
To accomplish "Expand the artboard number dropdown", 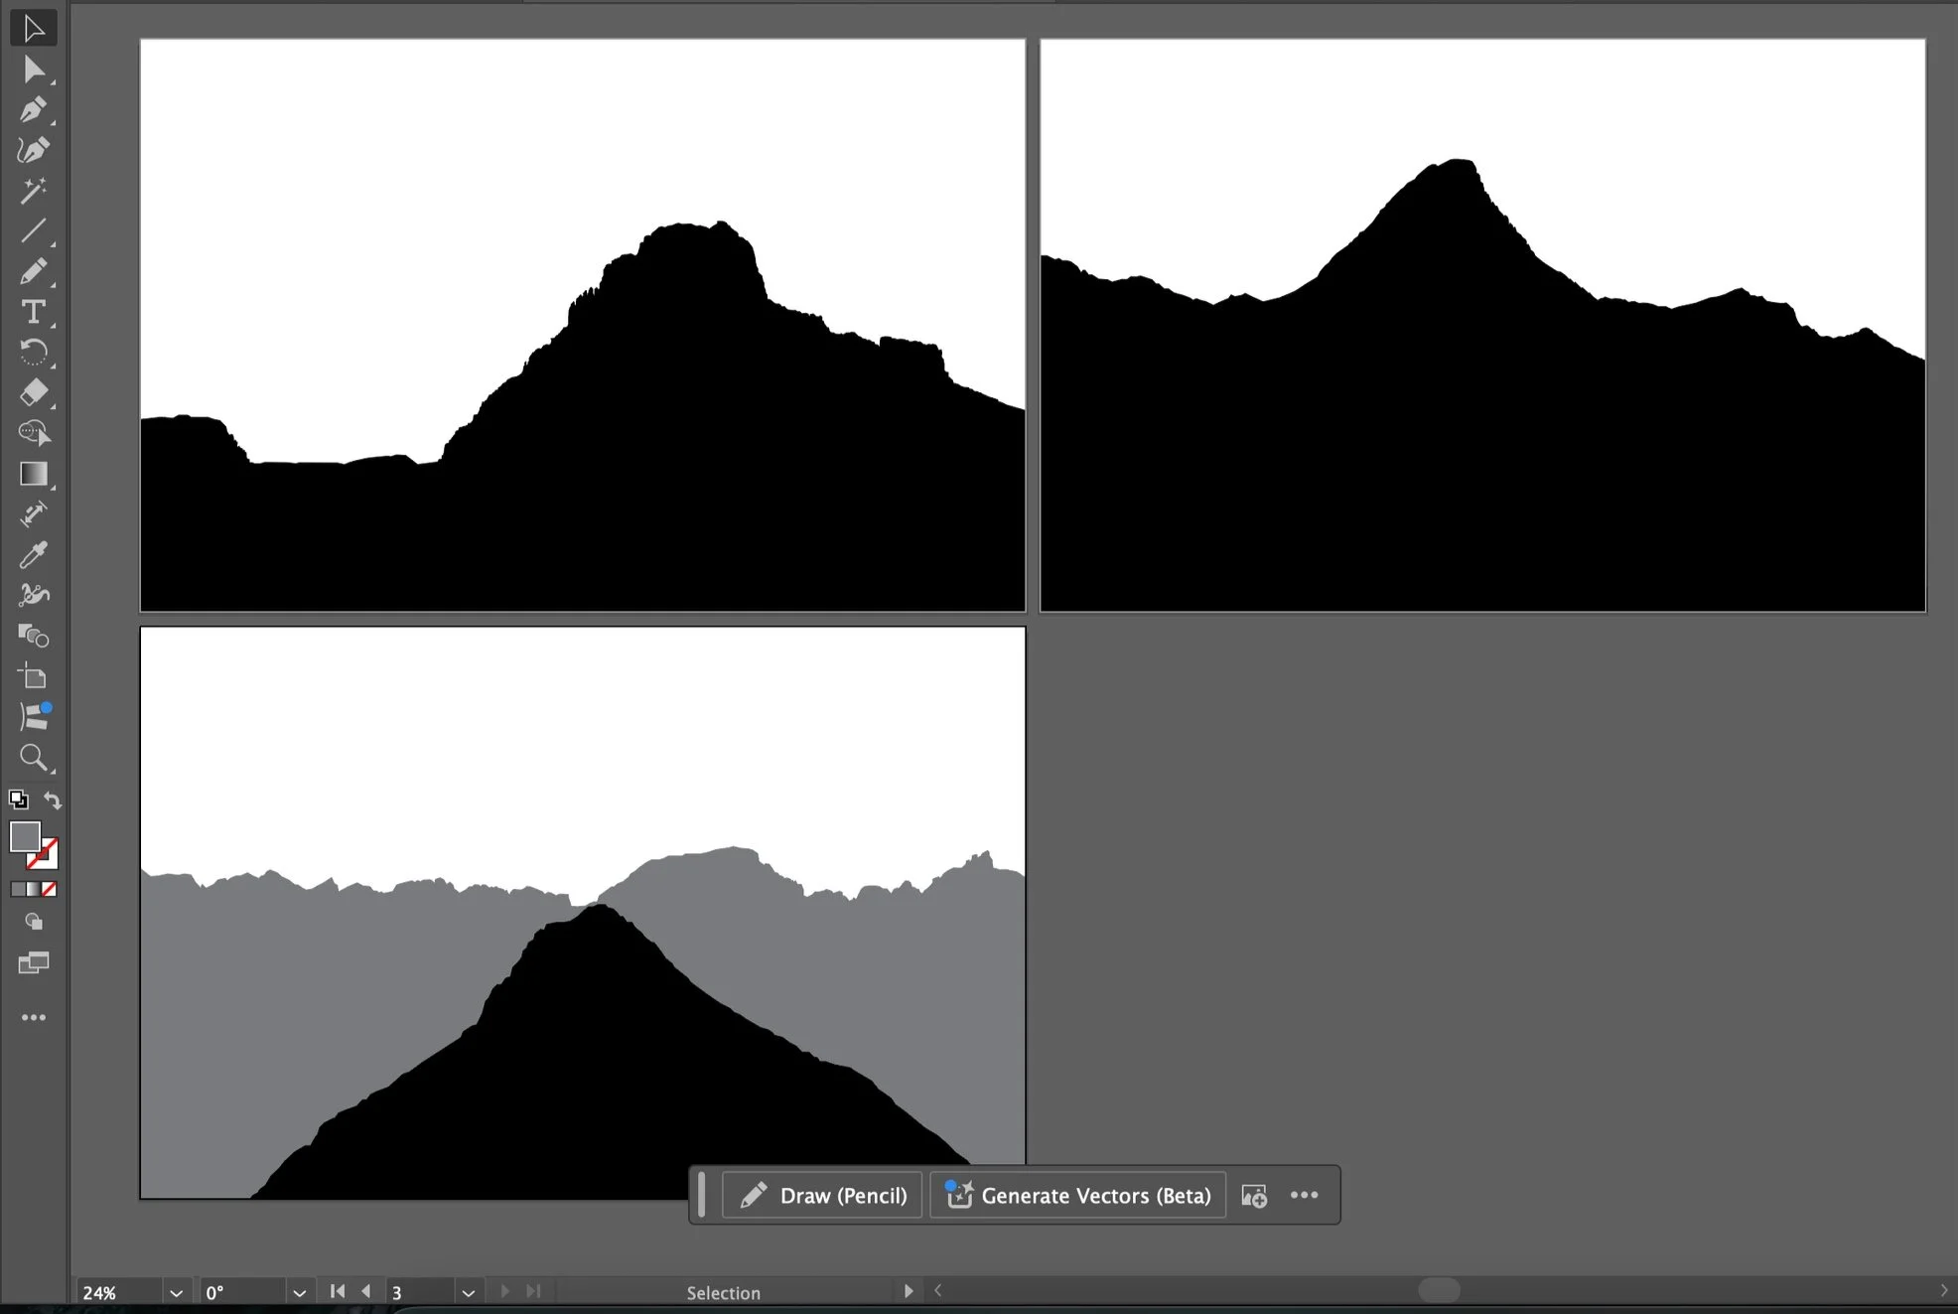I will pyautogui.click(x=468, y=1292).
